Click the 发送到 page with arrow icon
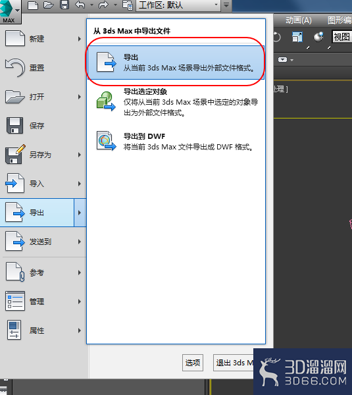Image resolution: width=352 pixels, height=395 pixels. pyautogui.click(x=15, y=241)
